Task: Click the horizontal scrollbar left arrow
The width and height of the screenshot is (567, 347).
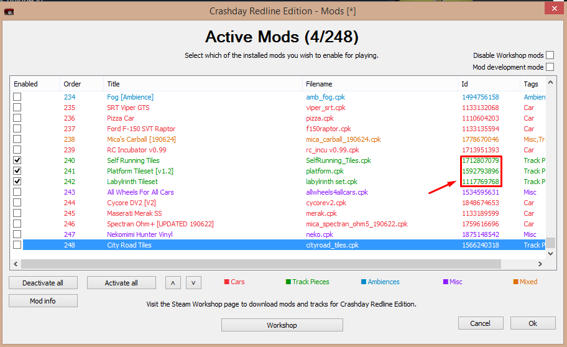Action: pos(16,264)
